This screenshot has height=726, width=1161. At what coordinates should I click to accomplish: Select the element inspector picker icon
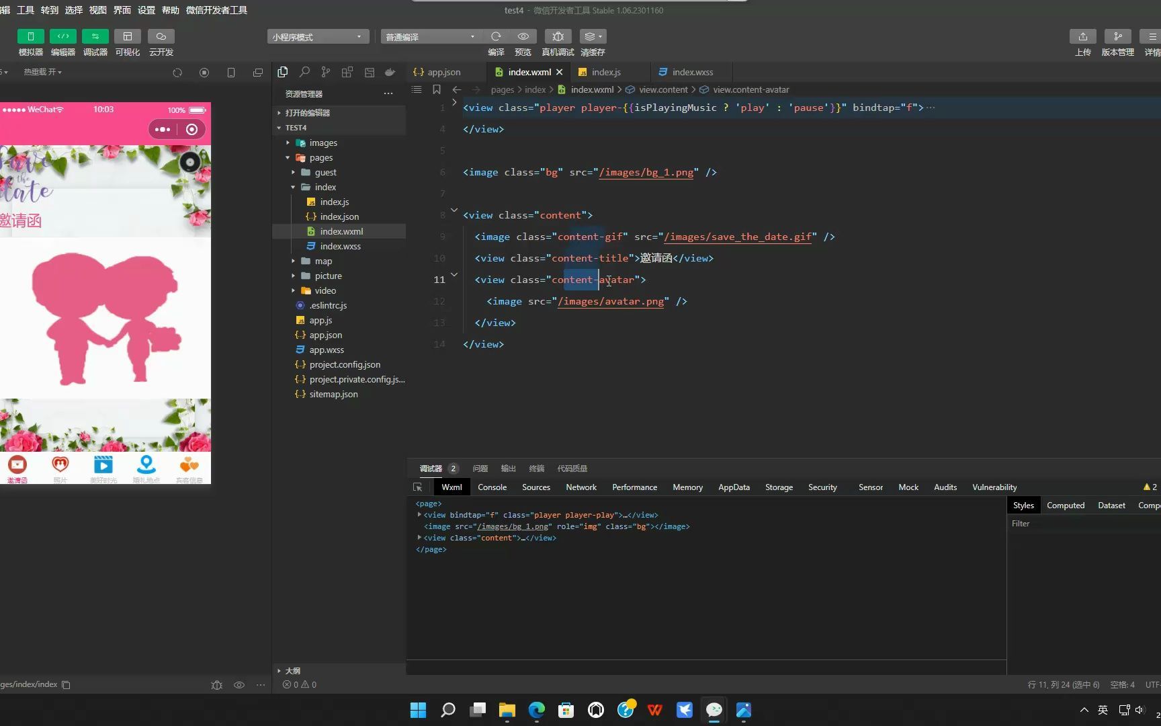[418, 487]
